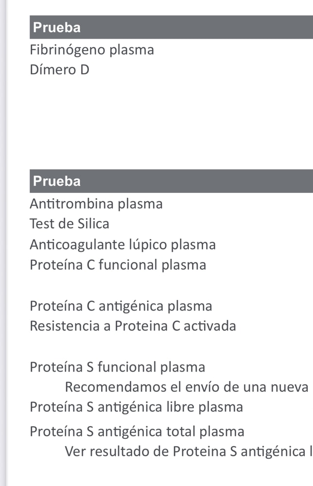The height and width of the screenshot is (486, 313).
Task: Click the Prueba header above Antitrombina plasma
Action: point(57,182)
